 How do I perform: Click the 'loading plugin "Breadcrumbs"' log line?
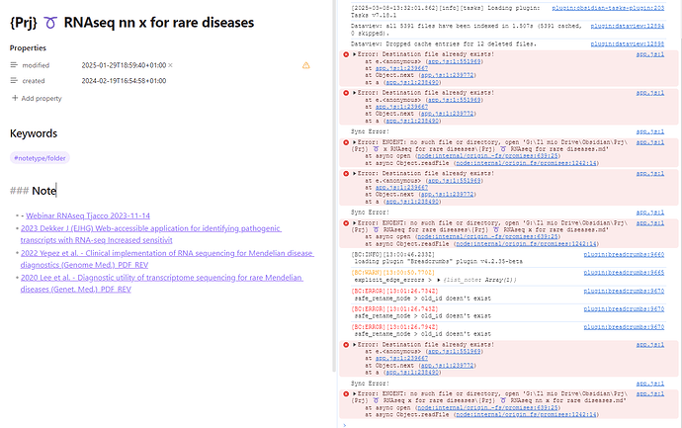[439, 261]
